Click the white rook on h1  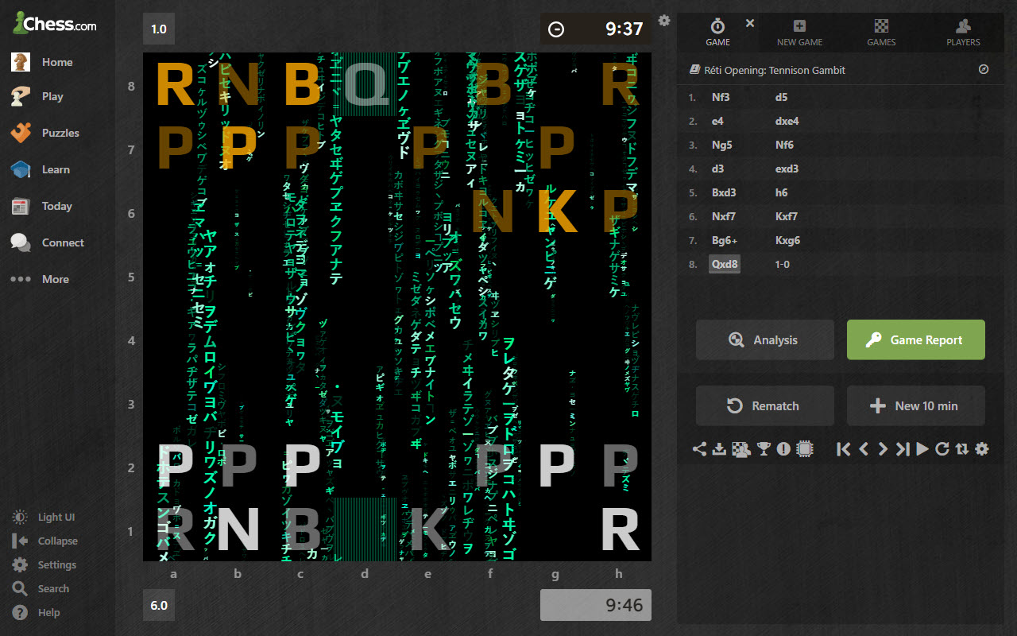click(x=620, y=529)
